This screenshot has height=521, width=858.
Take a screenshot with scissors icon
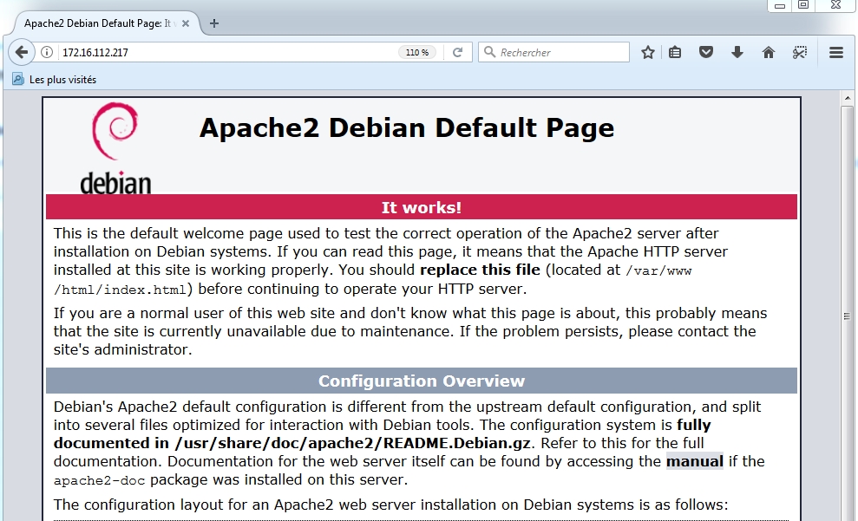[800, 53]
